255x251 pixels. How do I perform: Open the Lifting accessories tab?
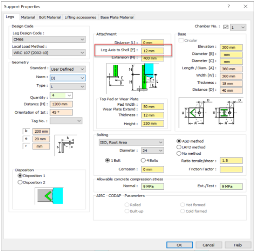pos(81,17)
